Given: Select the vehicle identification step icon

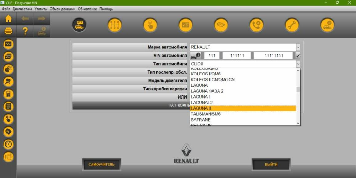Looking at the screenshot, I should (x=79, y=25).
